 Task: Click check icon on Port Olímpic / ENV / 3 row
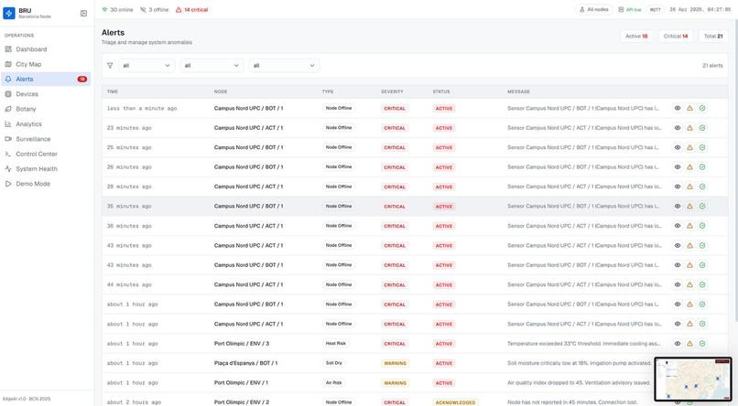(x=702, y=344)
